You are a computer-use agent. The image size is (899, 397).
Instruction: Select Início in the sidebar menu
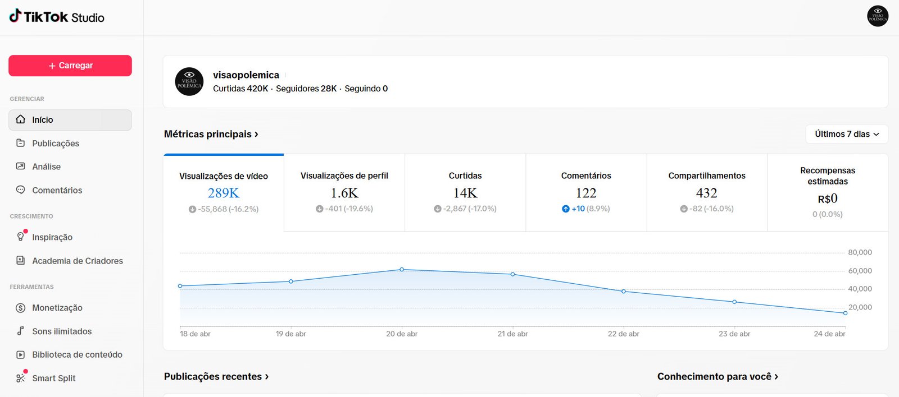(x=70, y=120)
